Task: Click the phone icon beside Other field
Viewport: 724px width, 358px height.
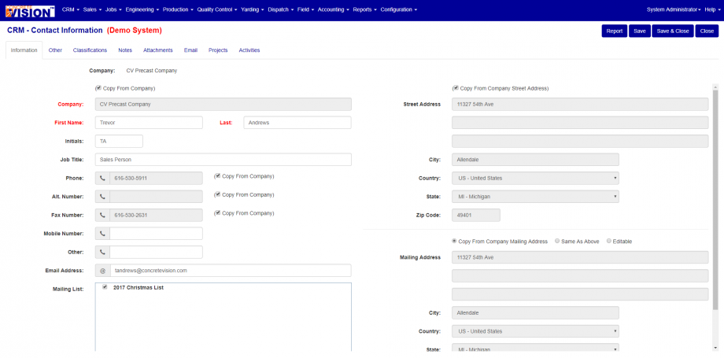Action: [x=102, y=252]
